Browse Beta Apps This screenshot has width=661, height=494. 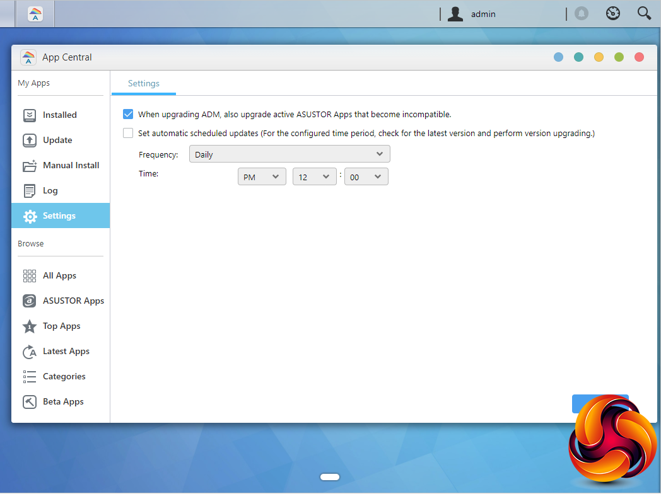pyautogui.click(x=61, y=402)
